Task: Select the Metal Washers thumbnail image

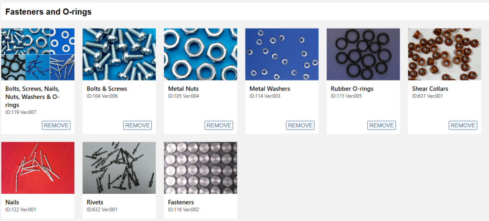Action: click(x=282, y=54)
